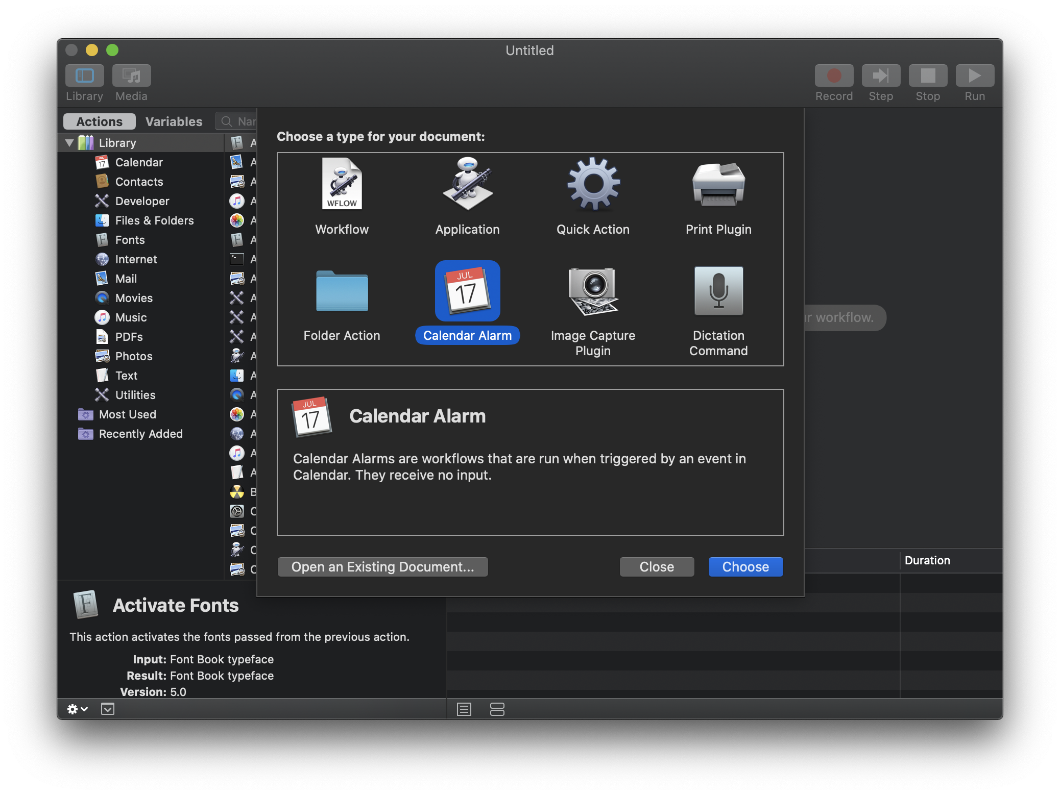Open the Media browser button
The height and width of the screenshot is (795, 1060).
click(x=131, y=76)
